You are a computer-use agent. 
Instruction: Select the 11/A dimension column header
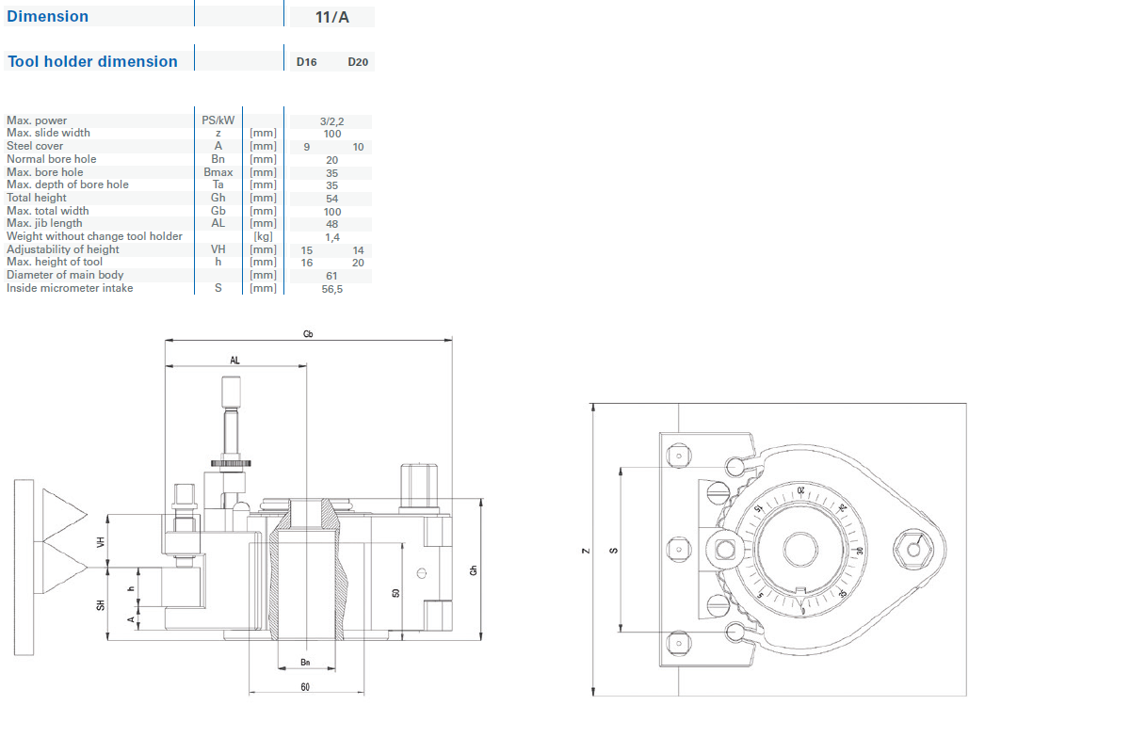pyautogui.click(x=331, y=17)
